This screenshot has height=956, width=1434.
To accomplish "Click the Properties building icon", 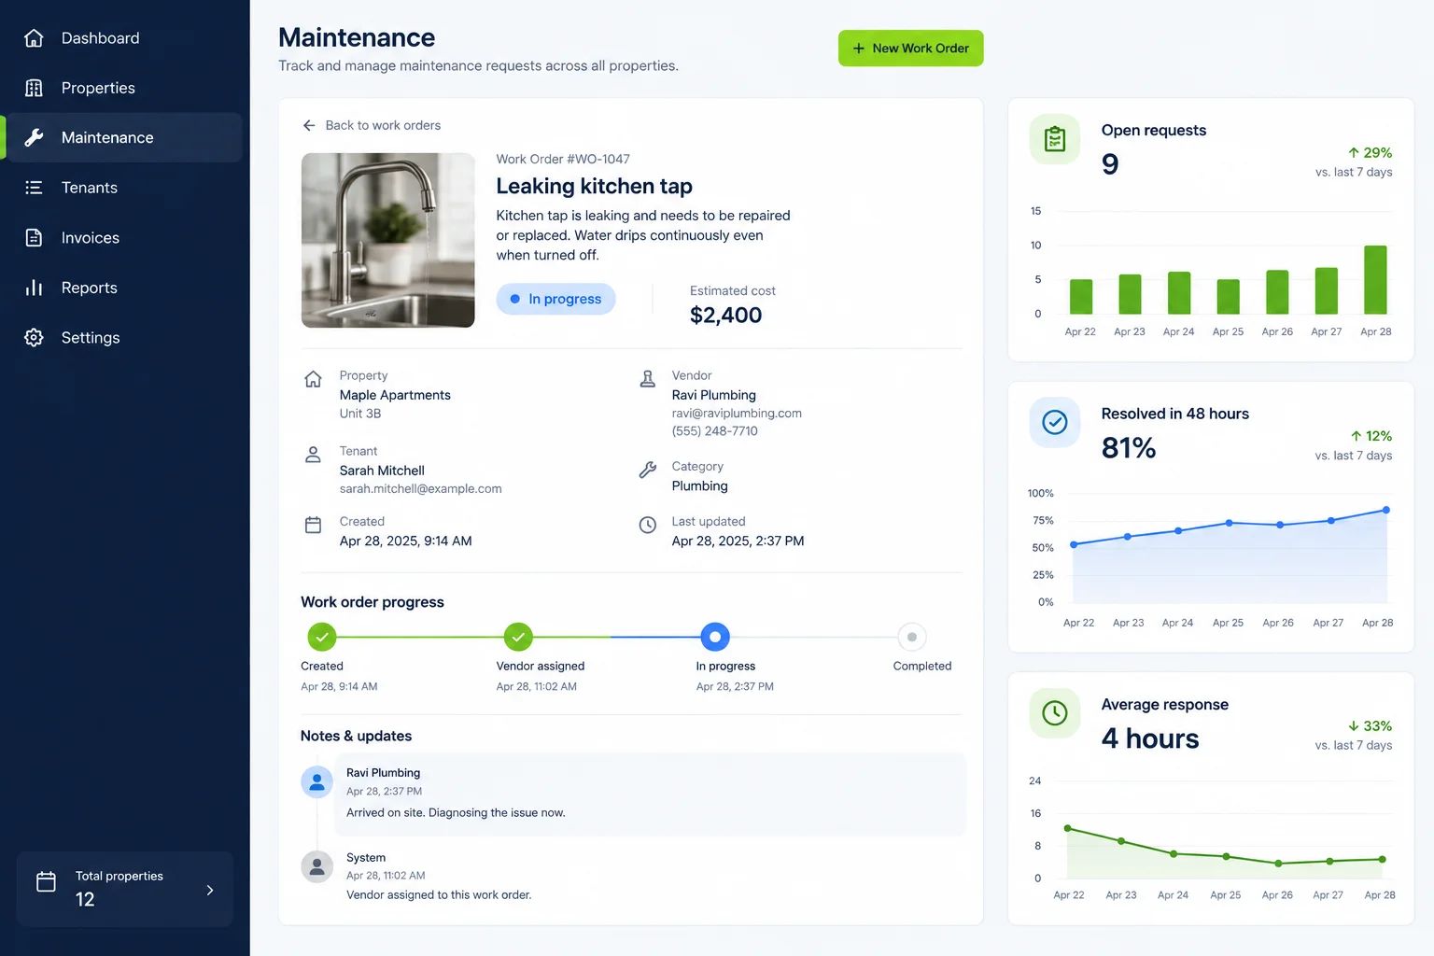I will (x=34, y=88).
